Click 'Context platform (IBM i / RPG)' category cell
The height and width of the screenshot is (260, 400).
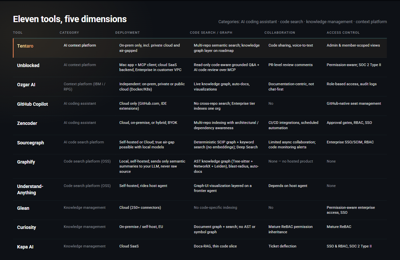pos(84,87)
